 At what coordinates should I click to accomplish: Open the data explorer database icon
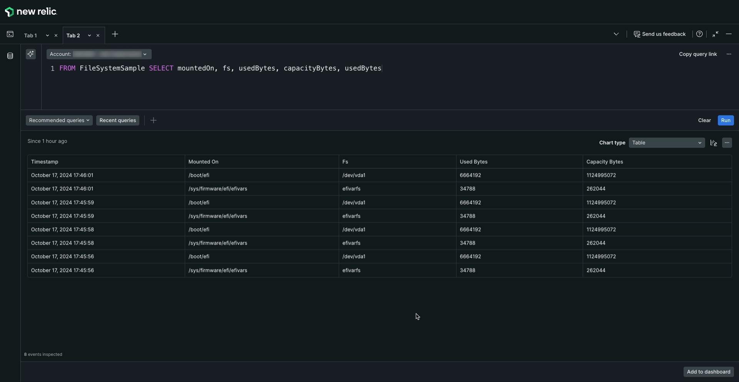10,56
